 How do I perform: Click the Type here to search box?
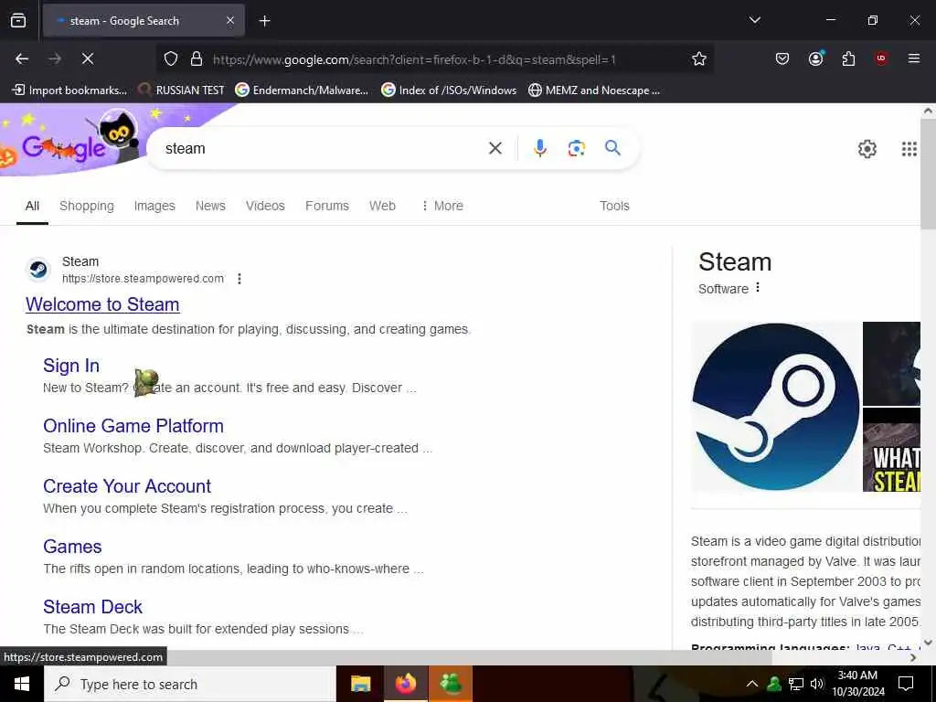click(190, 684)
